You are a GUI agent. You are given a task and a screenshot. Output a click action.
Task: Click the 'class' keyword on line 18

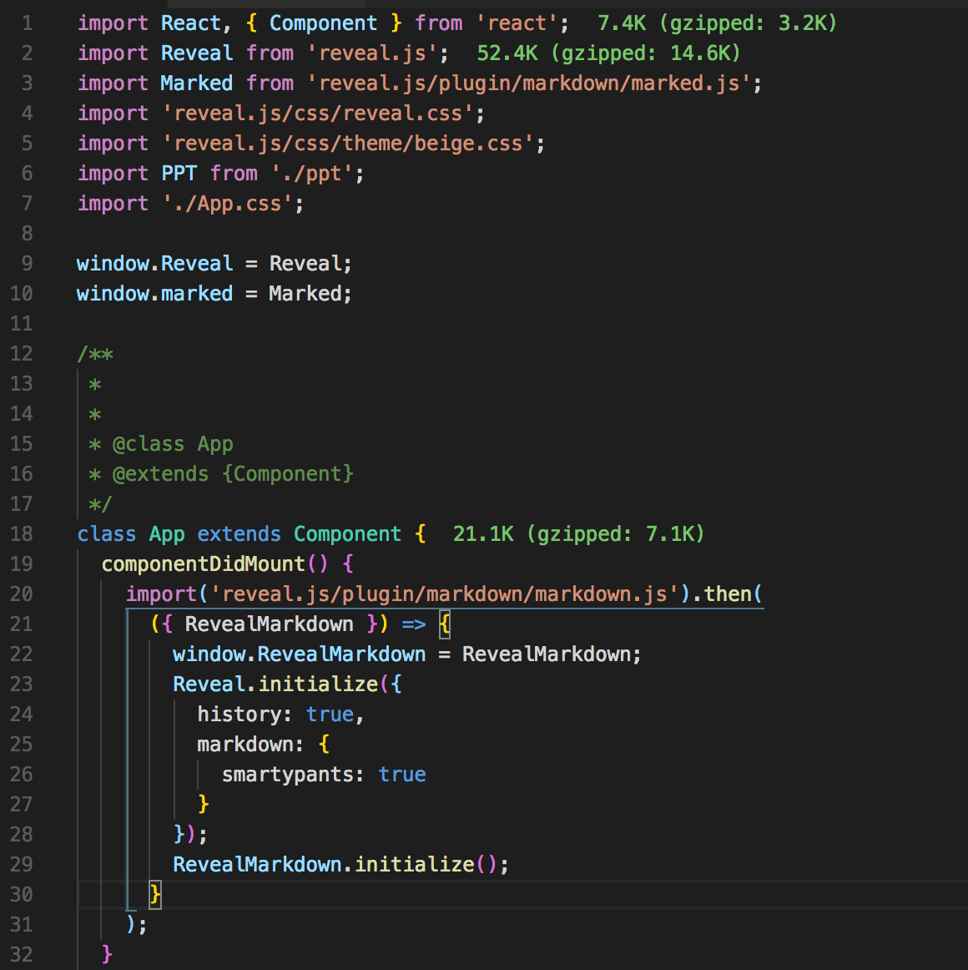coord(106,534)
